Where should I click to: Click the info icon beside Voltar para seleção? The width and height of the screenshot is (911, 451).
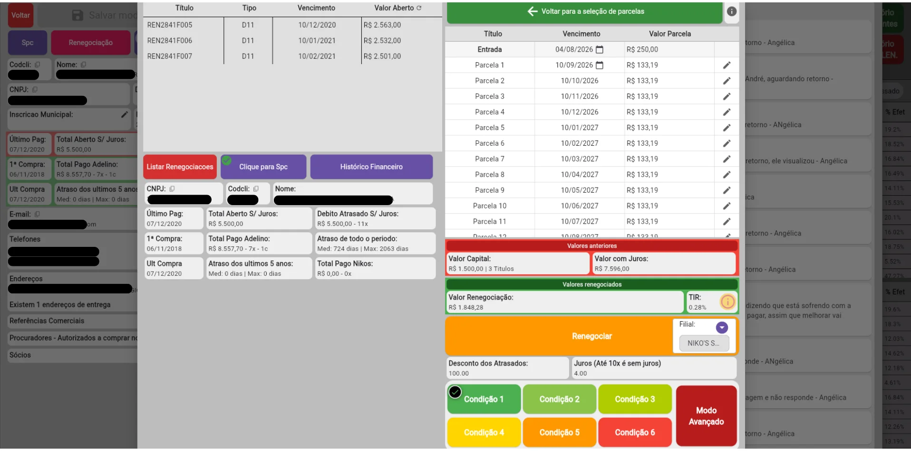[x=731, y=11]
